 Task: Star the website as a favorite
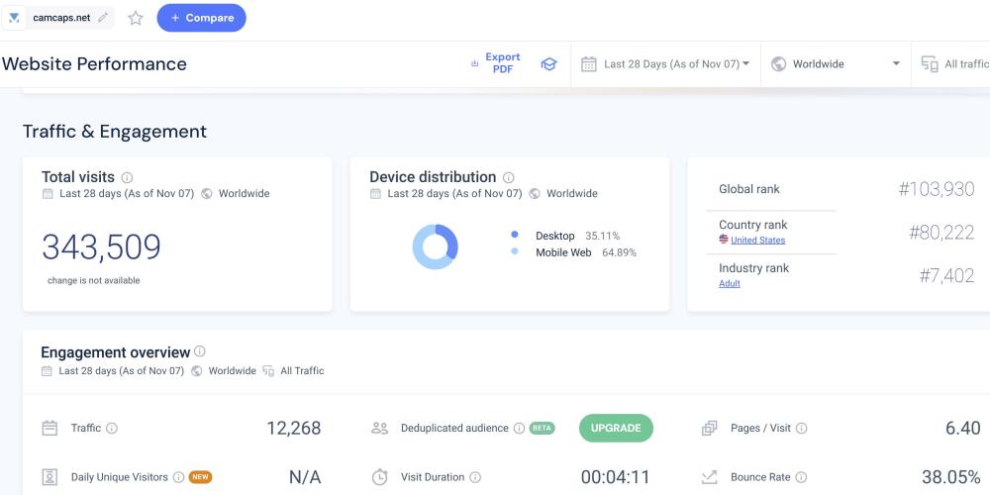pos(136,18)
